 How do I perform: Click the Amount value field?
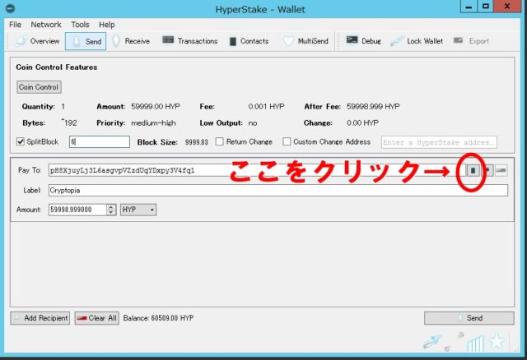77,210
